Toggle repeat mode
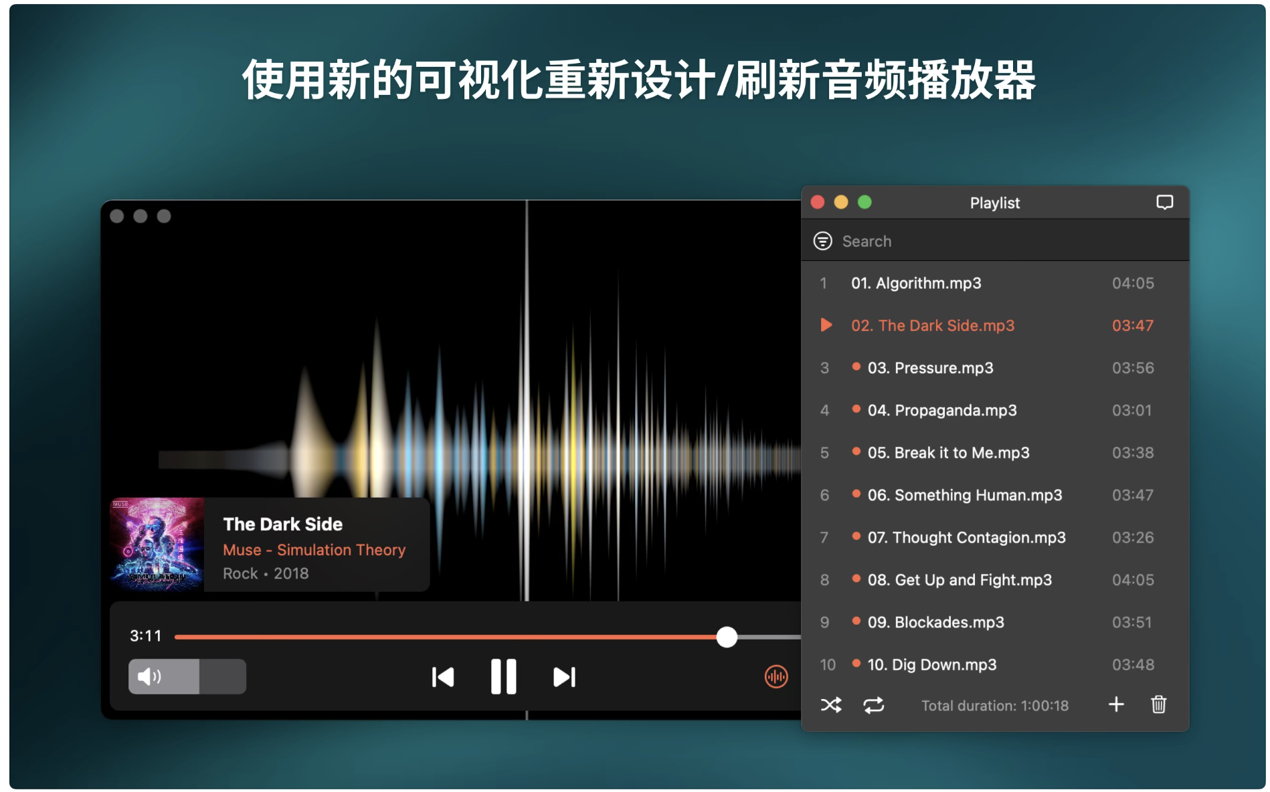The width and height of the screenshot is (1270, 792). 873,704
